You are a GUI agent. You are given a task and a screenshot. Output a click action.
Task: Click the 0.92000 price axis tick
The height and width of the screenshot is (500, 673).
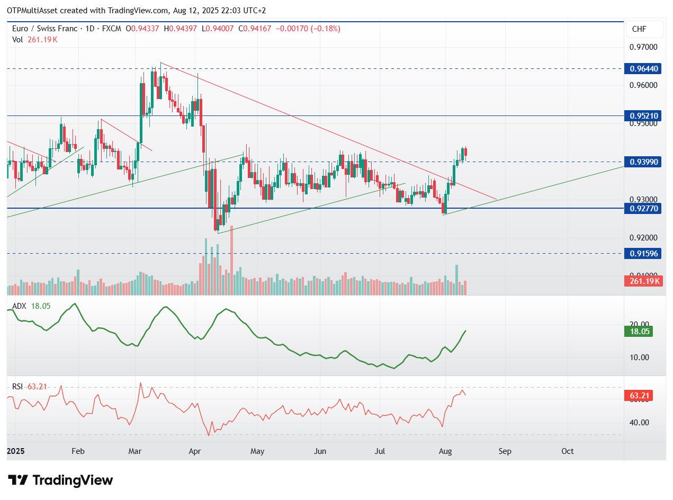(643, 238)
